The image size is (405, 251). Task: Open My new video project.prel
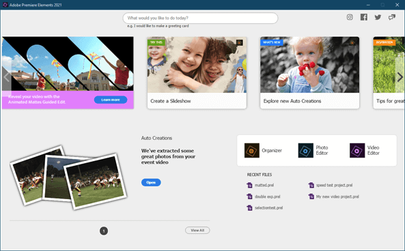[337, 196]
